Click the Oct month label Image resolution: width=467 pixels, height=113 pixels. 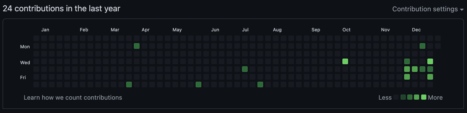tap(347, 30)
